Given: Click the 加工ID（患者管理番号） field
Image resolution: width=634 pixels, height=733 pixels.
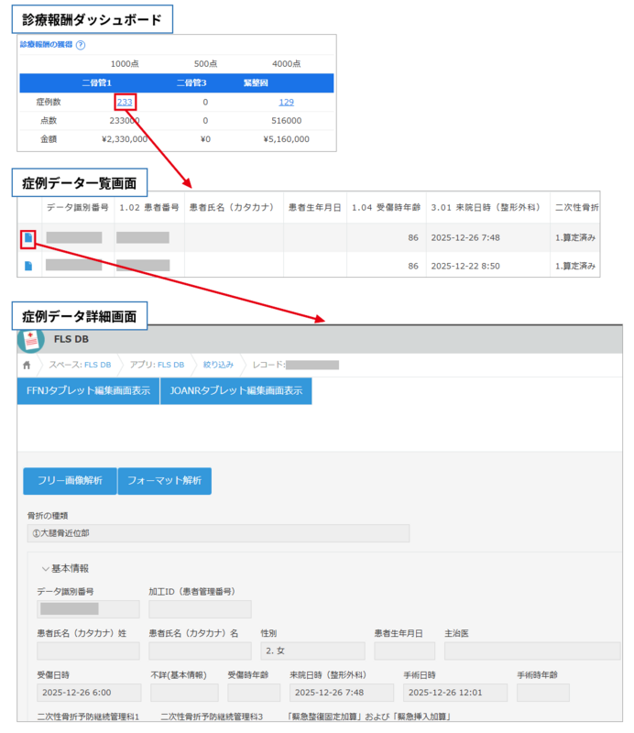Looking at the screenshot, I should click(x=200, y=609).
